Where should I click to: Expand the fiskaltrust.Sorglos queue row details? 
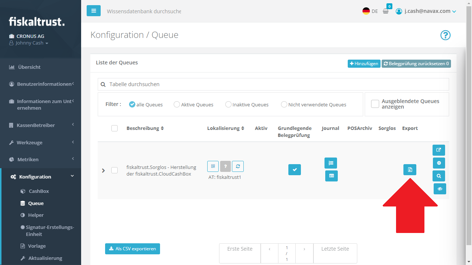point(103,170)
